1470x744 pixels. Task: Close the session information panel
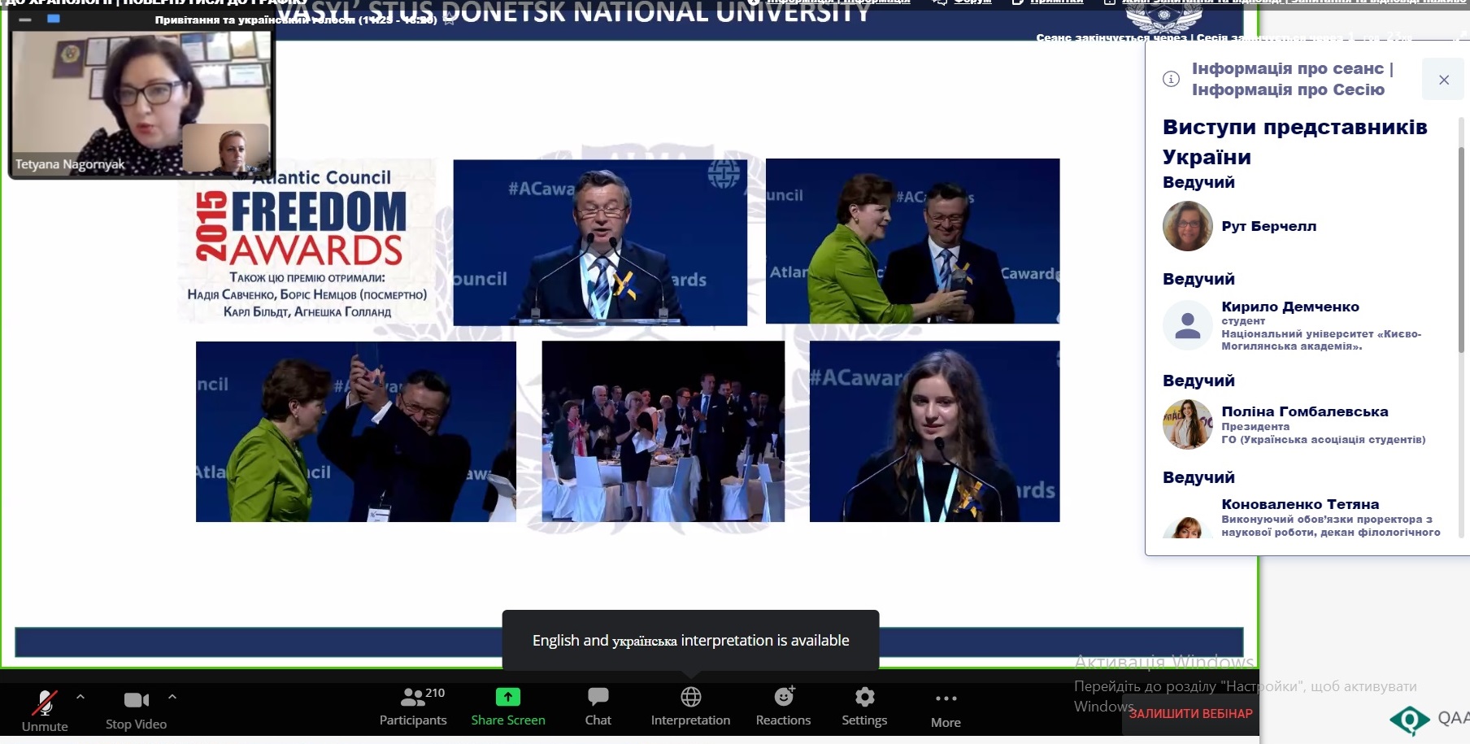point(1444,80)
